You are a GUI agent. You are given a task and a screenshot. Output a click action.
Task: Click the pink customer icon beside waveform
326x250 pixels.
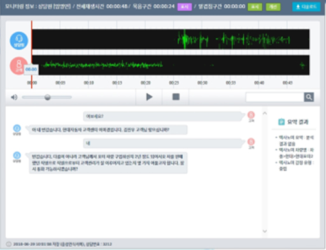point(18,66)
